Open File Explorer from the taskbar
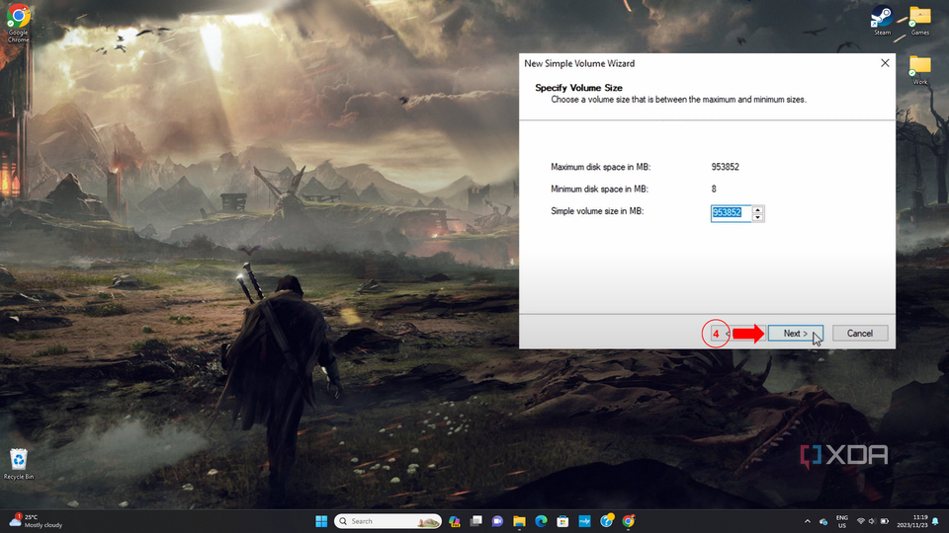This screenshot has width=949, height=533. (519, 521)
